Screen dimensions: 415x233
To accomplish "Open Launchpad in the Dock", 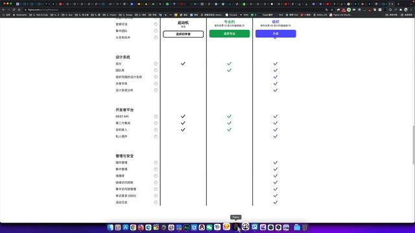I will click(x=118, y=227).
